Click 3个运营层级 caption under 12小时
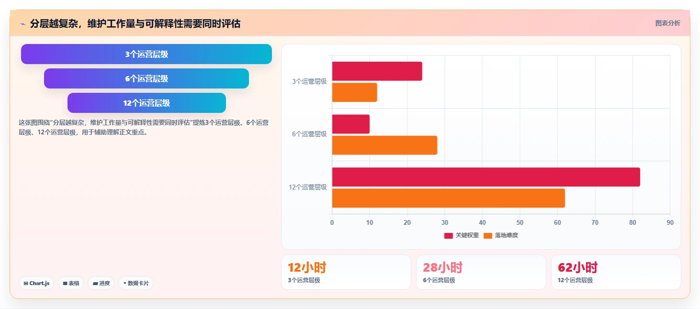The height and width of the screenshot is (309, 700). pyautogui.click(x=304, y=280)
